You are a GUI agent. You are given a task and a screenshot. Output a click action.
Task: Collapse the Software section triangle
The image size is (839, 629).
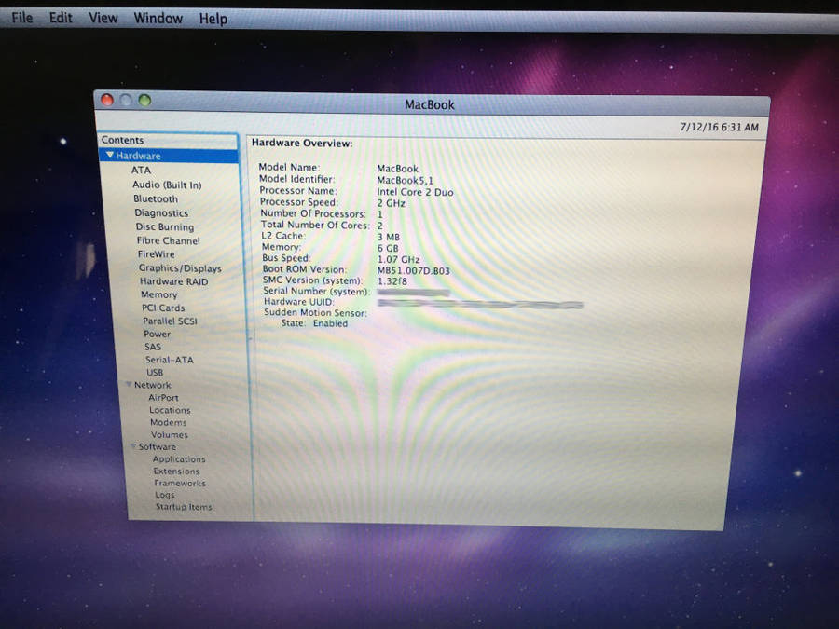point(132,446)
